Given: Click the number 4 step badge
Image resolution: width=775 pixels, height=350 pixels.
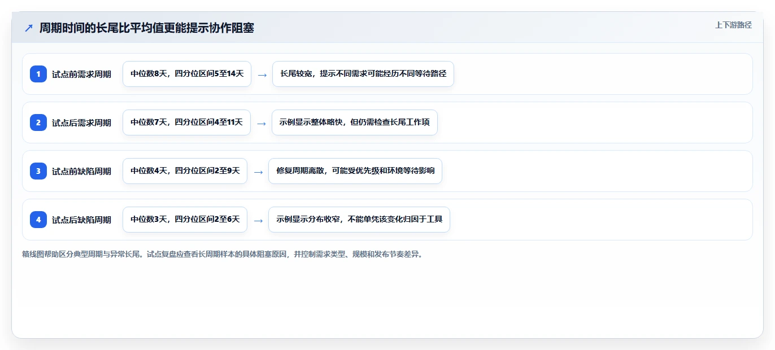Looking at the screenshot, I should 38,220.
